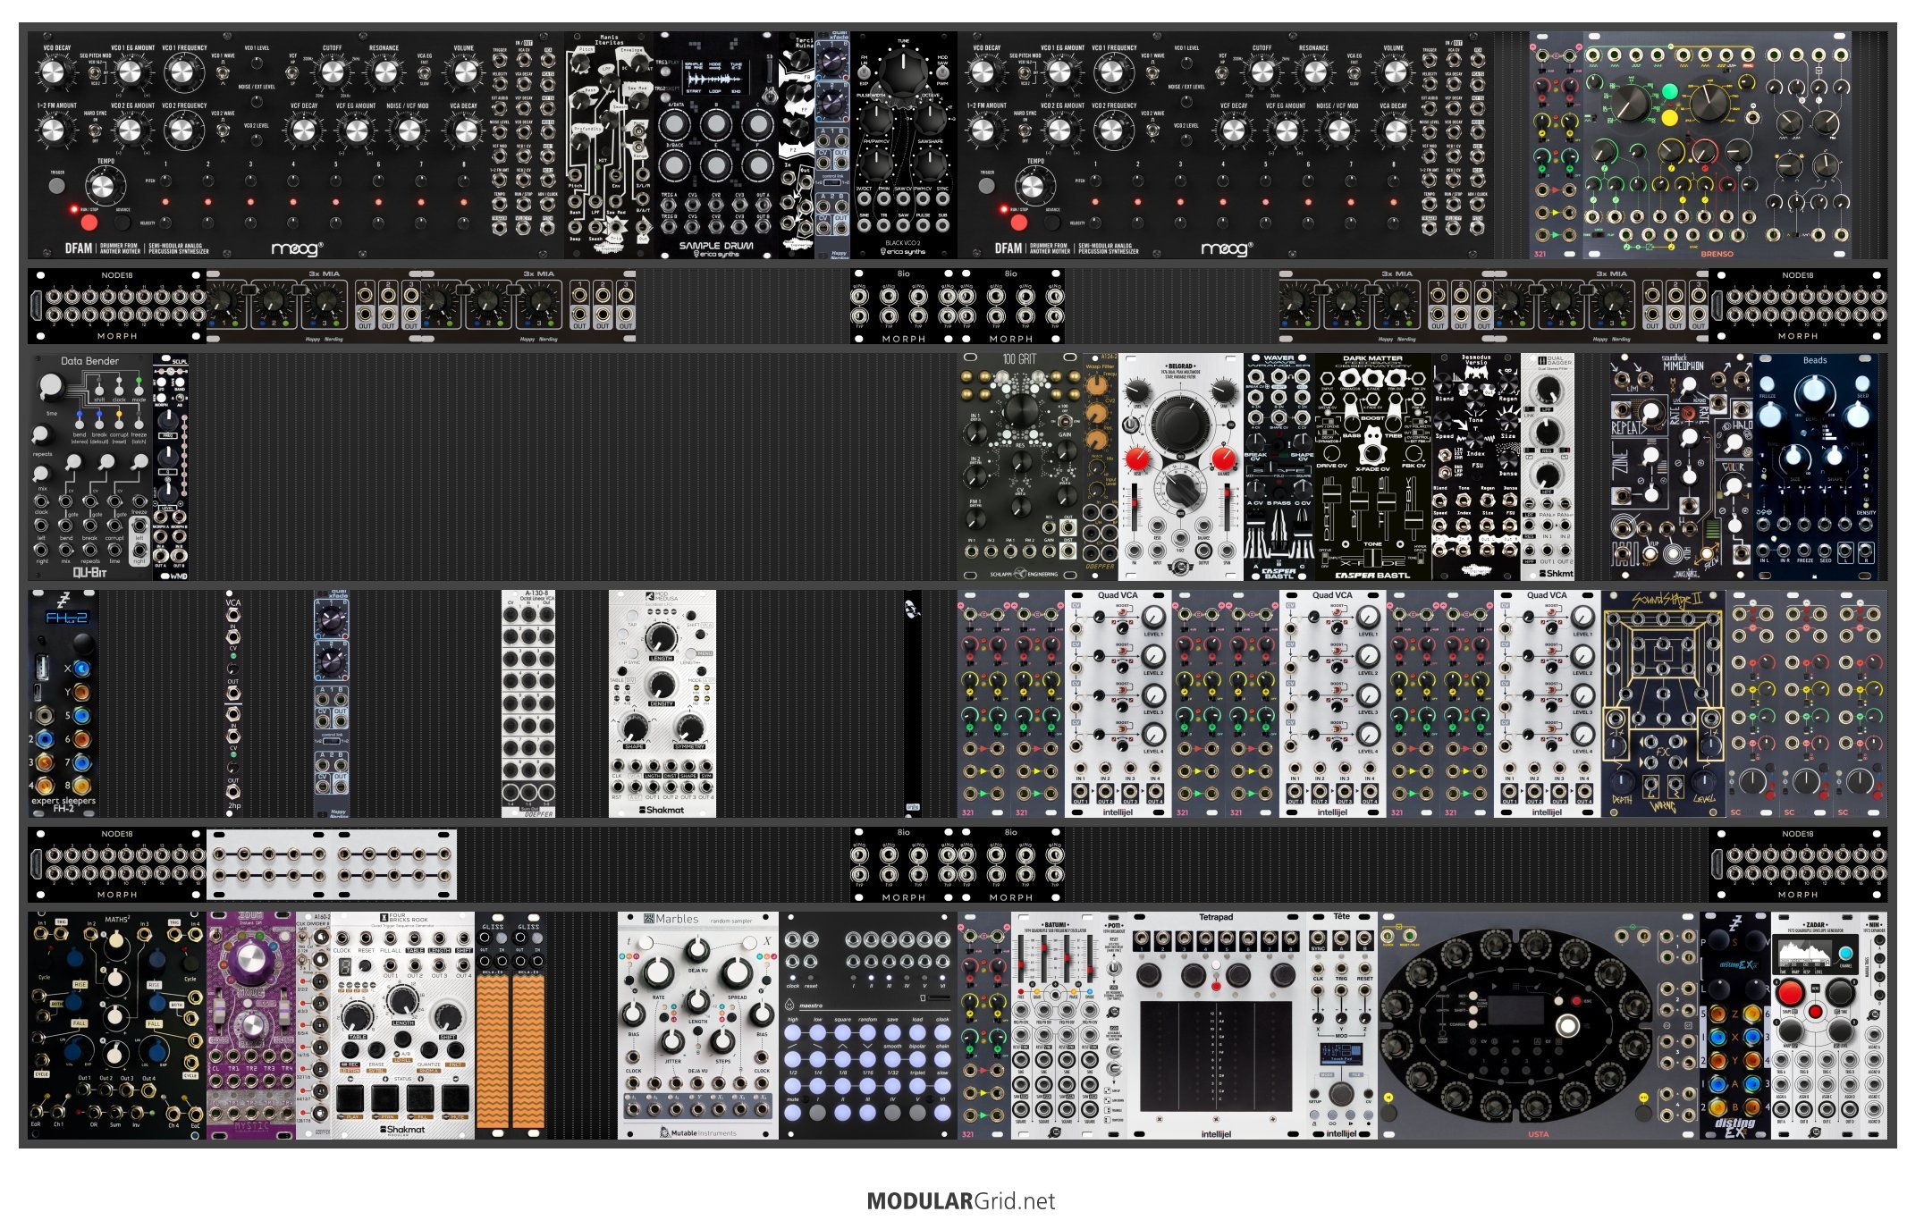Flip the BND/LRP/JMP switch on Desmodus Versio
The width and height of the screenshot is (1924, 1220).
1445,471
